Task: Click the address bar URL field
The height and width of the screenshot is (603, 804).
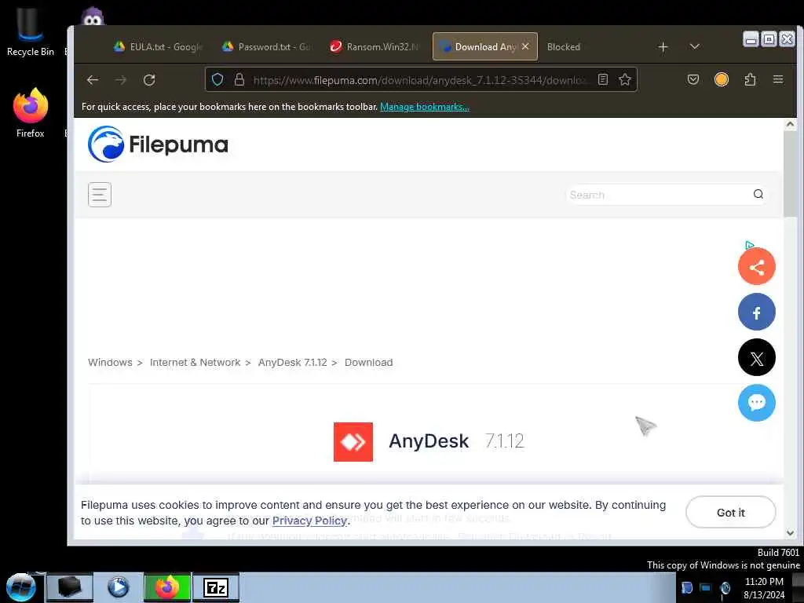Action: pyautogui.click(x=421, y=80)
